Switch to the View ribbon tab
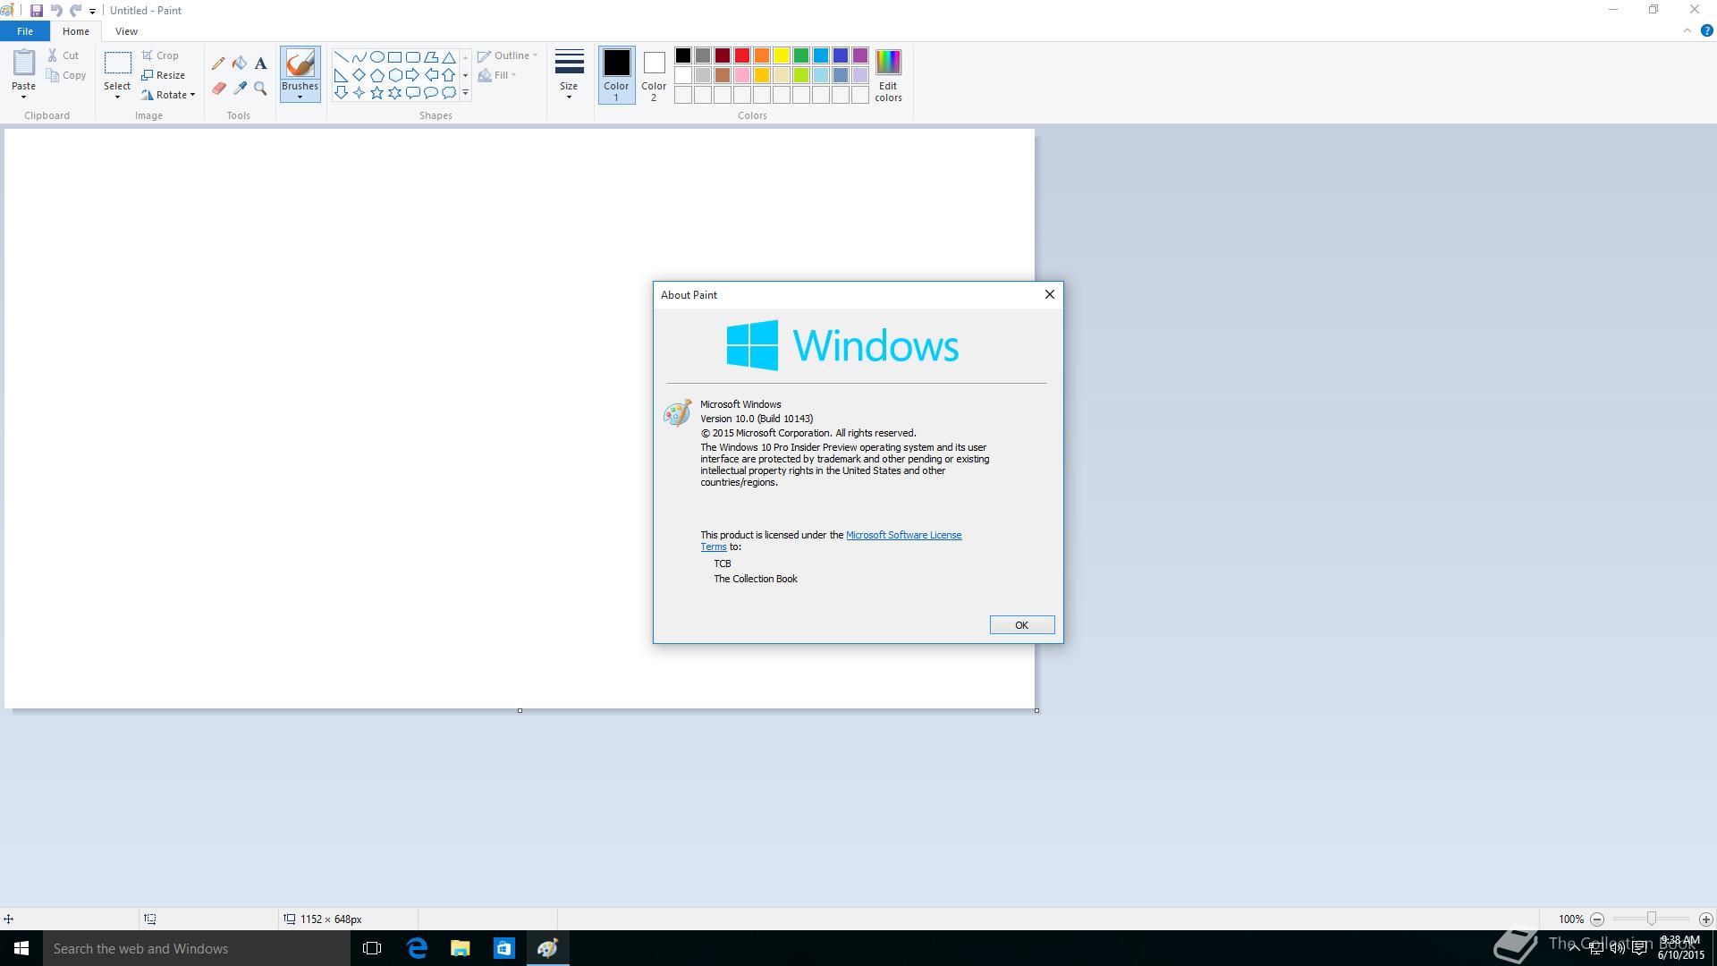The height and width of the screenshot is (966, 1717). 126,31
